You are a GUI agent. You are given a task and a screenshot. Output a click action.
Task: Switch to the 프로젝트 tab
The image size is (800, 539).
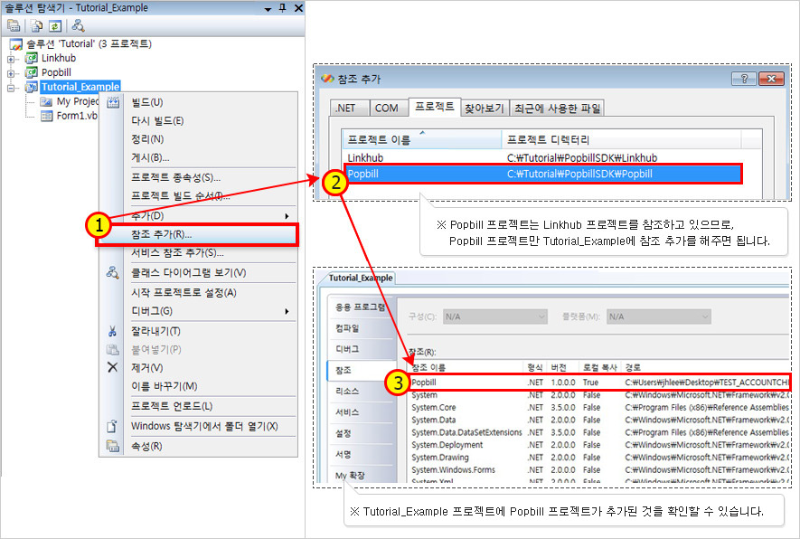point(435,107)
